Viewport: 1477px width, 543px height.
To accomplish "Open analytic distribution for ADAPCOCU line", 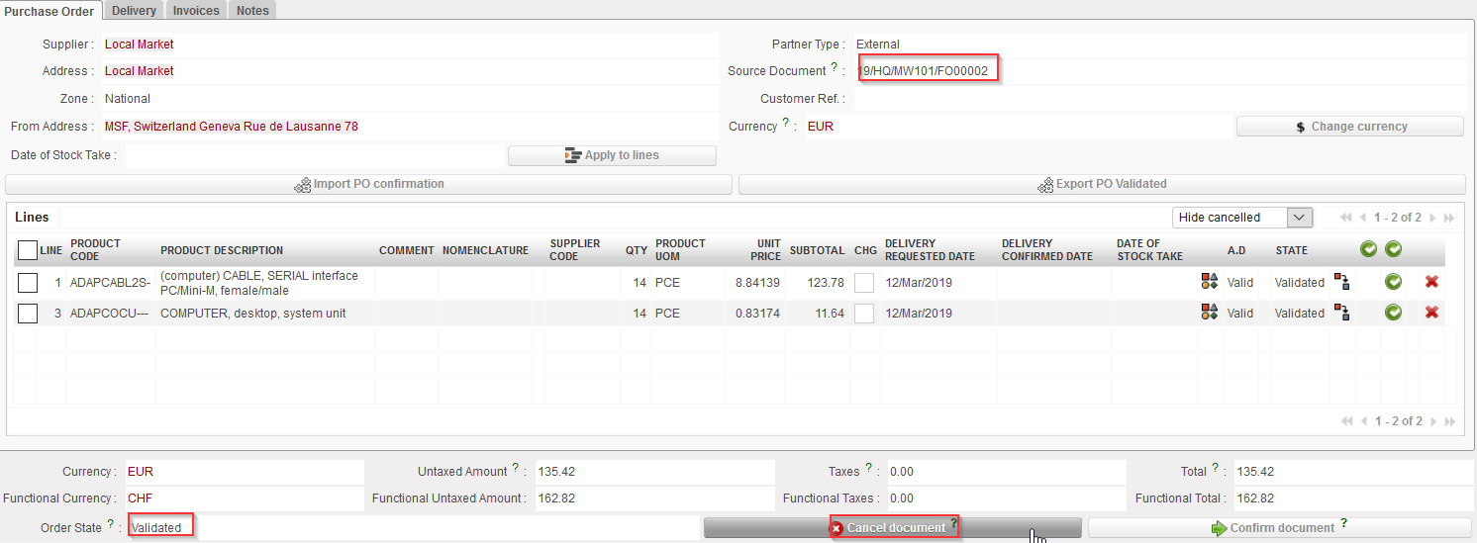I will [x=1209, y=313].
